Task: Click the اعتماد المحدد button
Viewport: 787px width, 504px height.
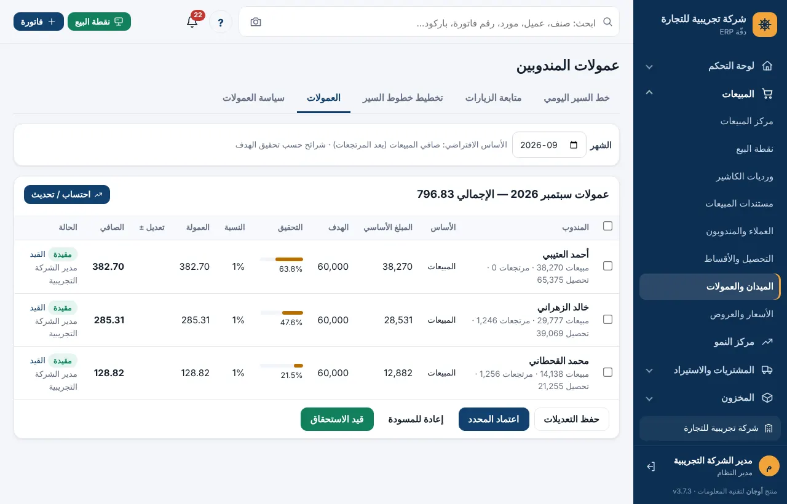Action: (494, 419)
